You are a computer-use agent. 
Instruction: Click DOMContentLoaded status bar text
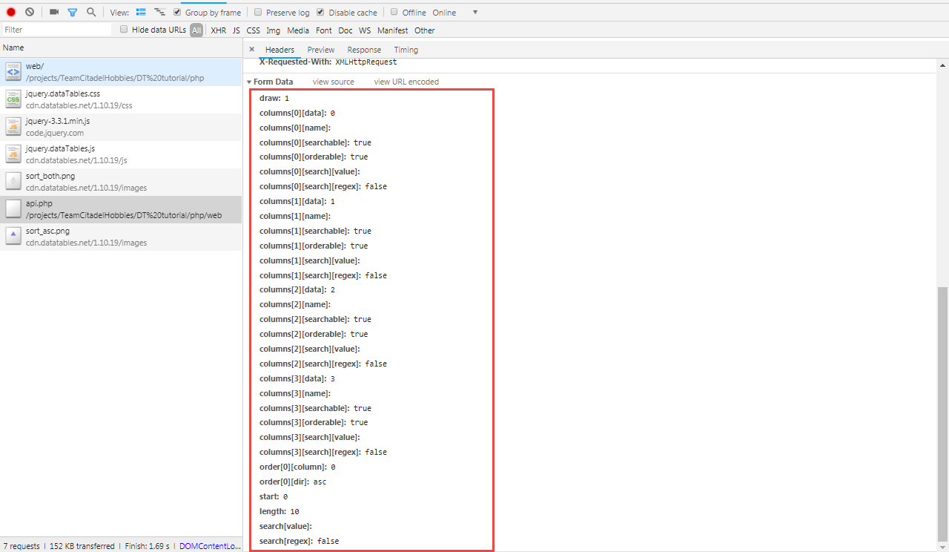pyautogui.click(x=210, y=546)
